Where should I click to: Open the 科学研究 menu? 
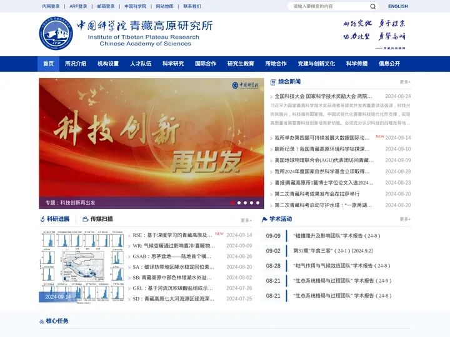[173, 64]
